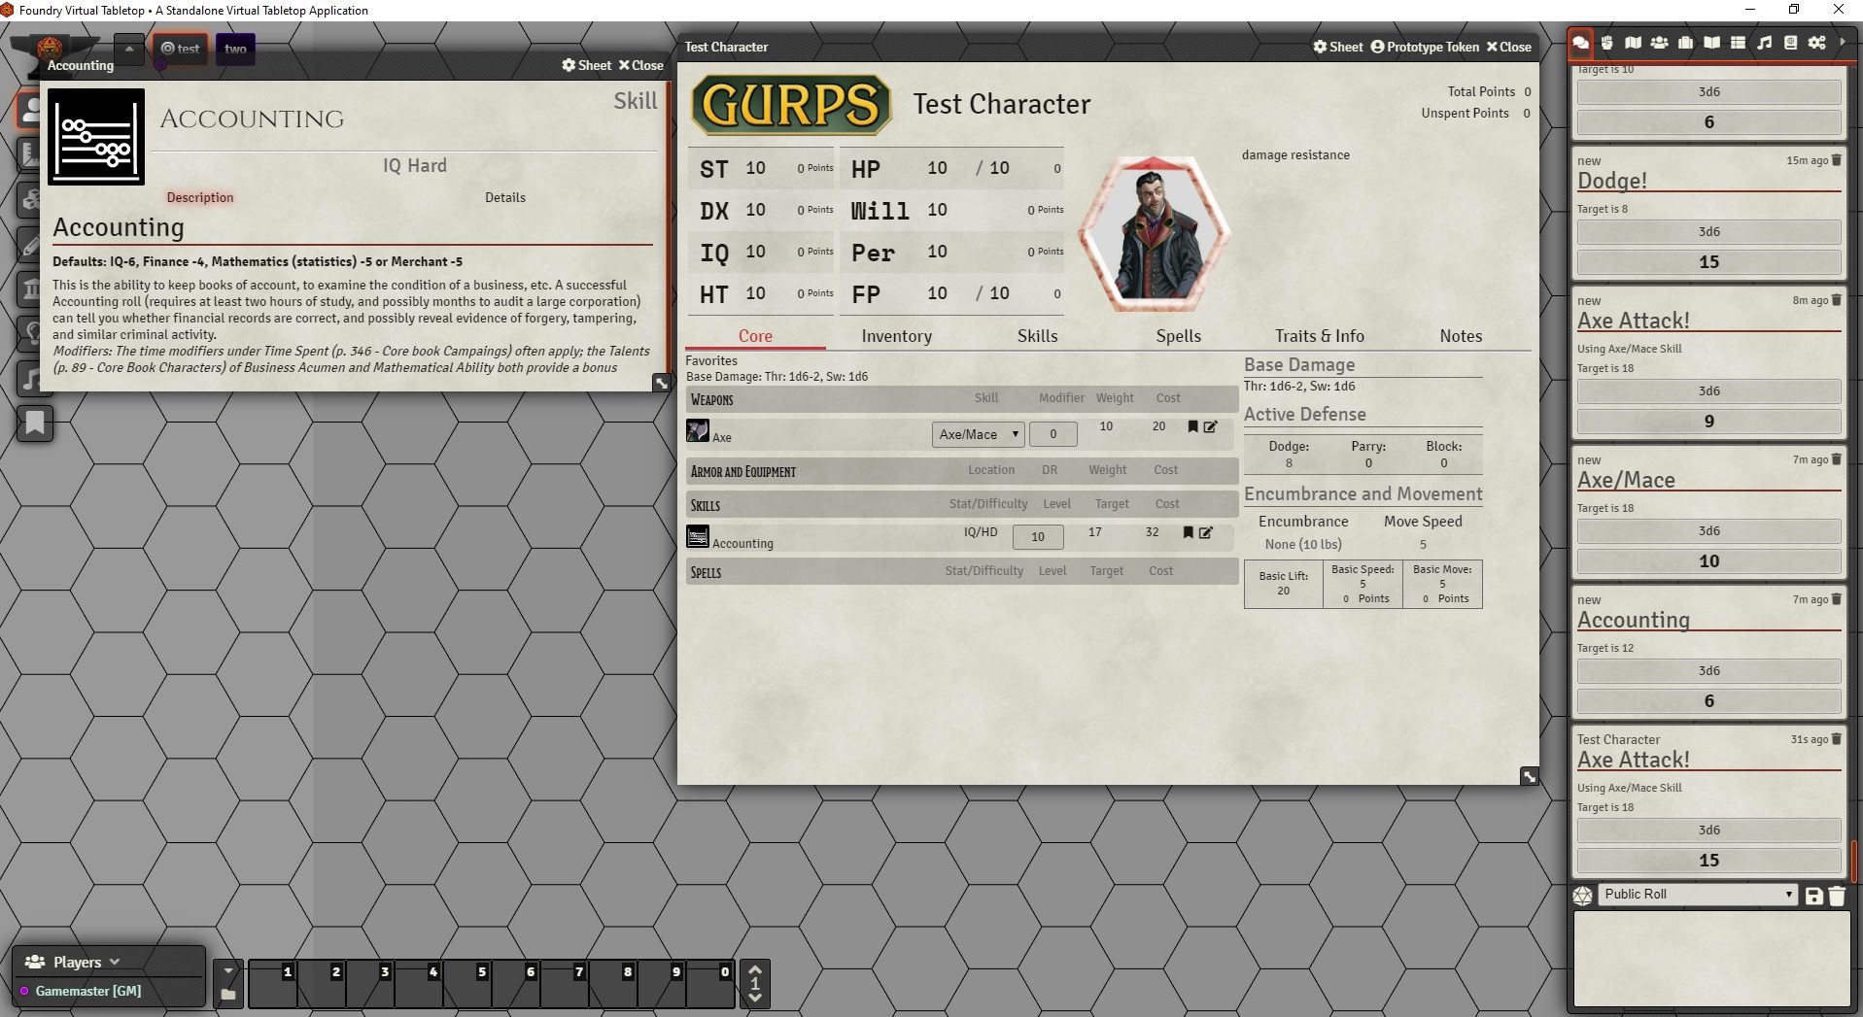
Task: Open the Game Settings gears tab
Action: (1816, 43)
